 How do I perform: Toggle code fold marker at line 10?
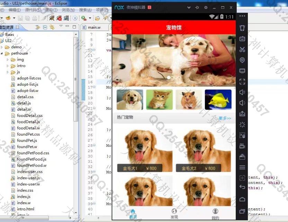click(94, 50)
